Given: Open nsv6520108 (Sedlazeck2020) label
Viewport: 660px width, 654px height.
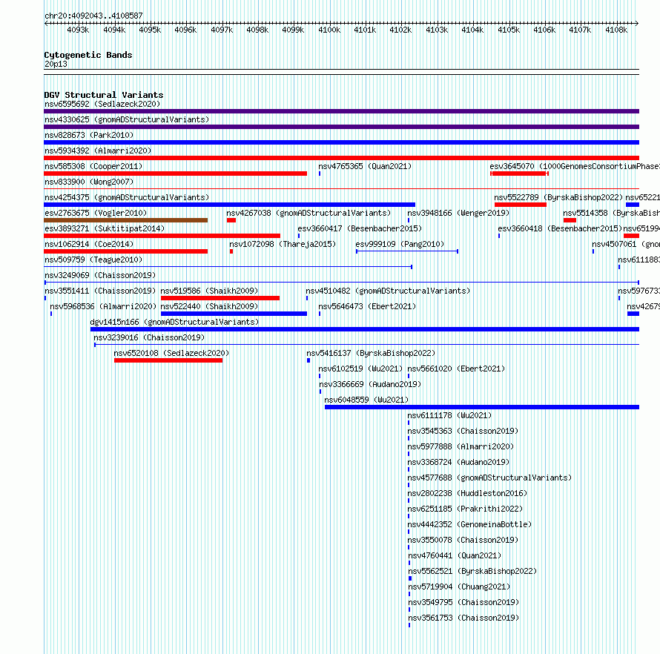Looking at the screenshot, I should 171,353.
